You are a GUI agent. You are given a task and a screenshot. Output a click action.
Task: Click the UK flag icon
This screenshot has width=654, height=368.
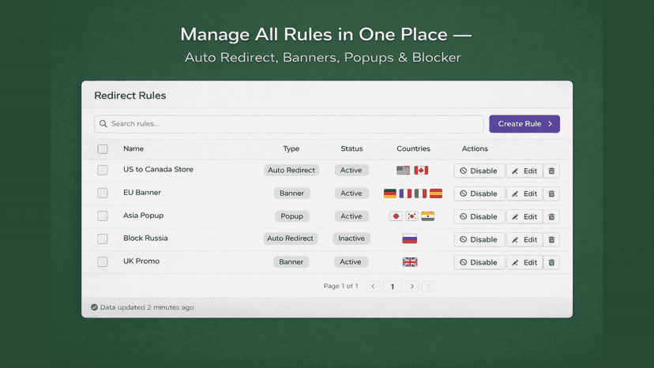click(x=410, y=261)
